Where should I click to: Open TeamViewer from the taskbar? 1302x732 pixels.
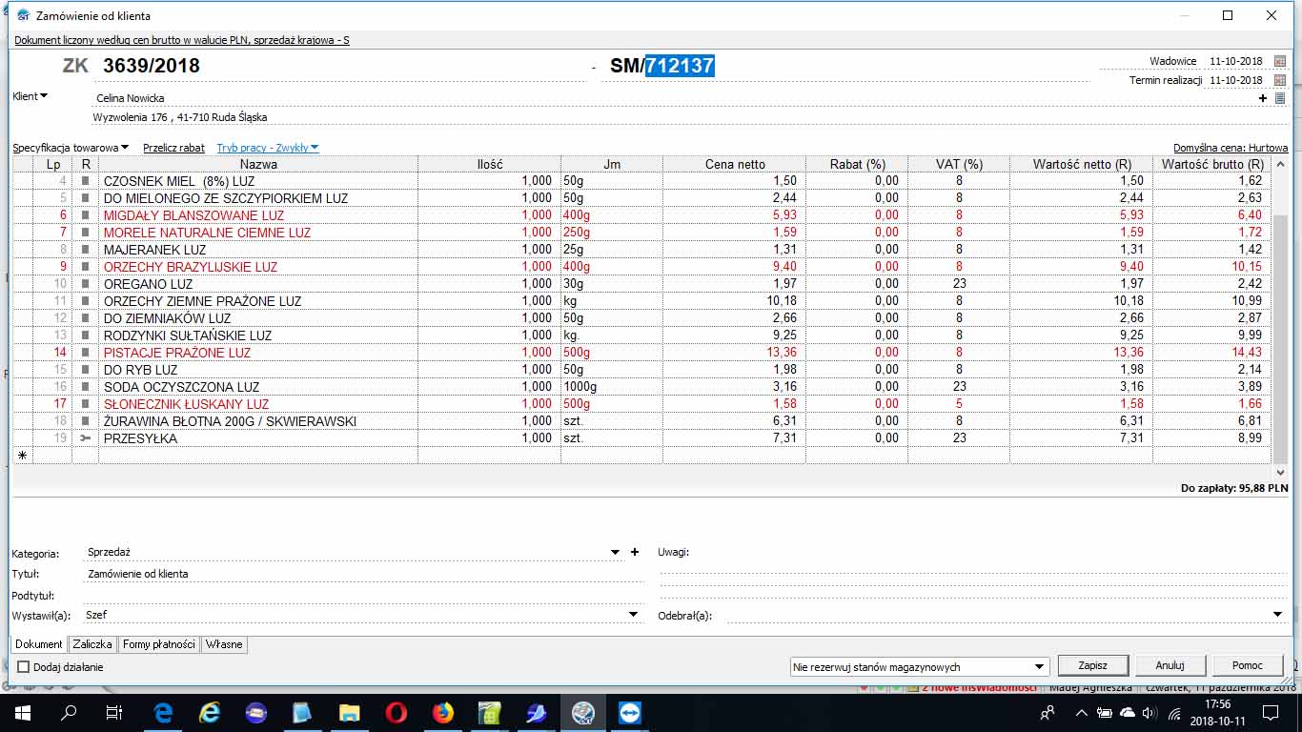(x=629, y=712)
